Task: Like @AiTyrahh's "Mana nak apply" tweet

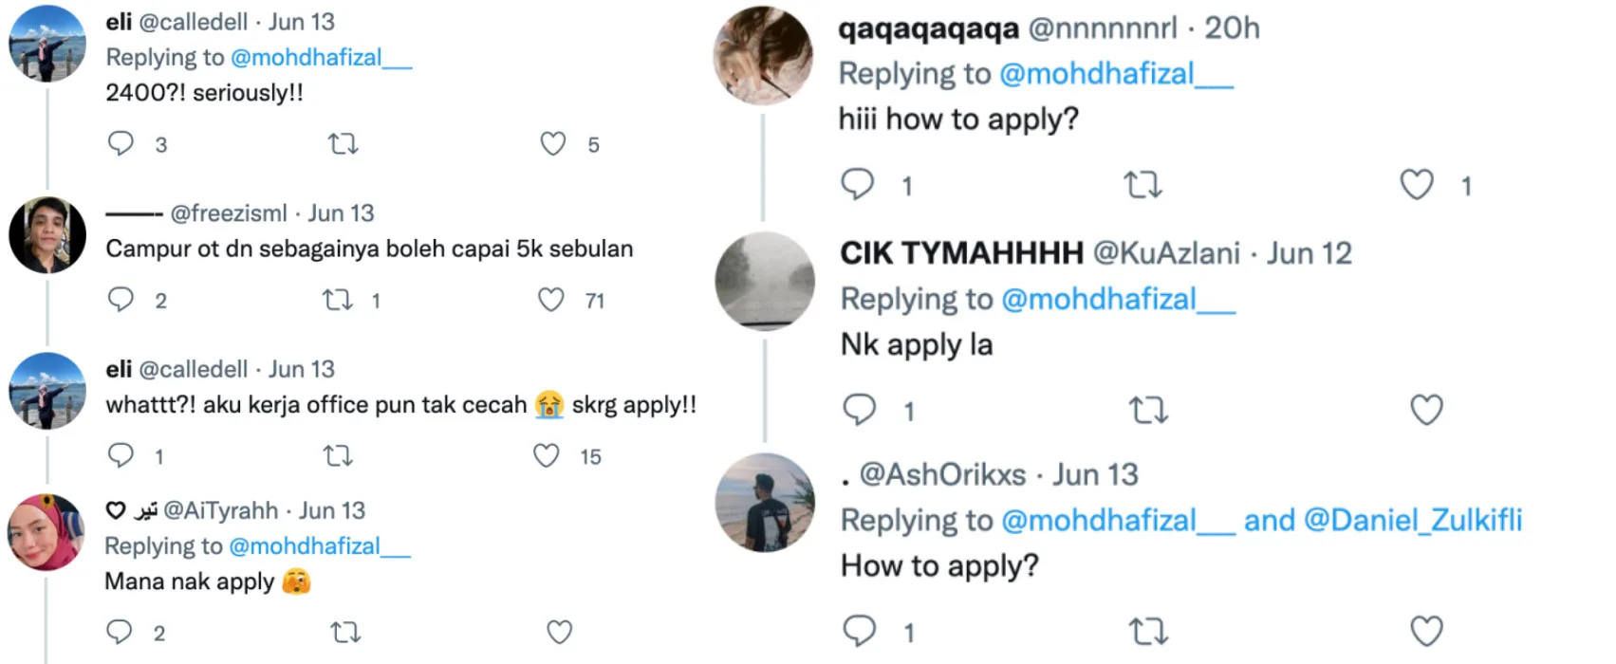Action: point(560,632)
